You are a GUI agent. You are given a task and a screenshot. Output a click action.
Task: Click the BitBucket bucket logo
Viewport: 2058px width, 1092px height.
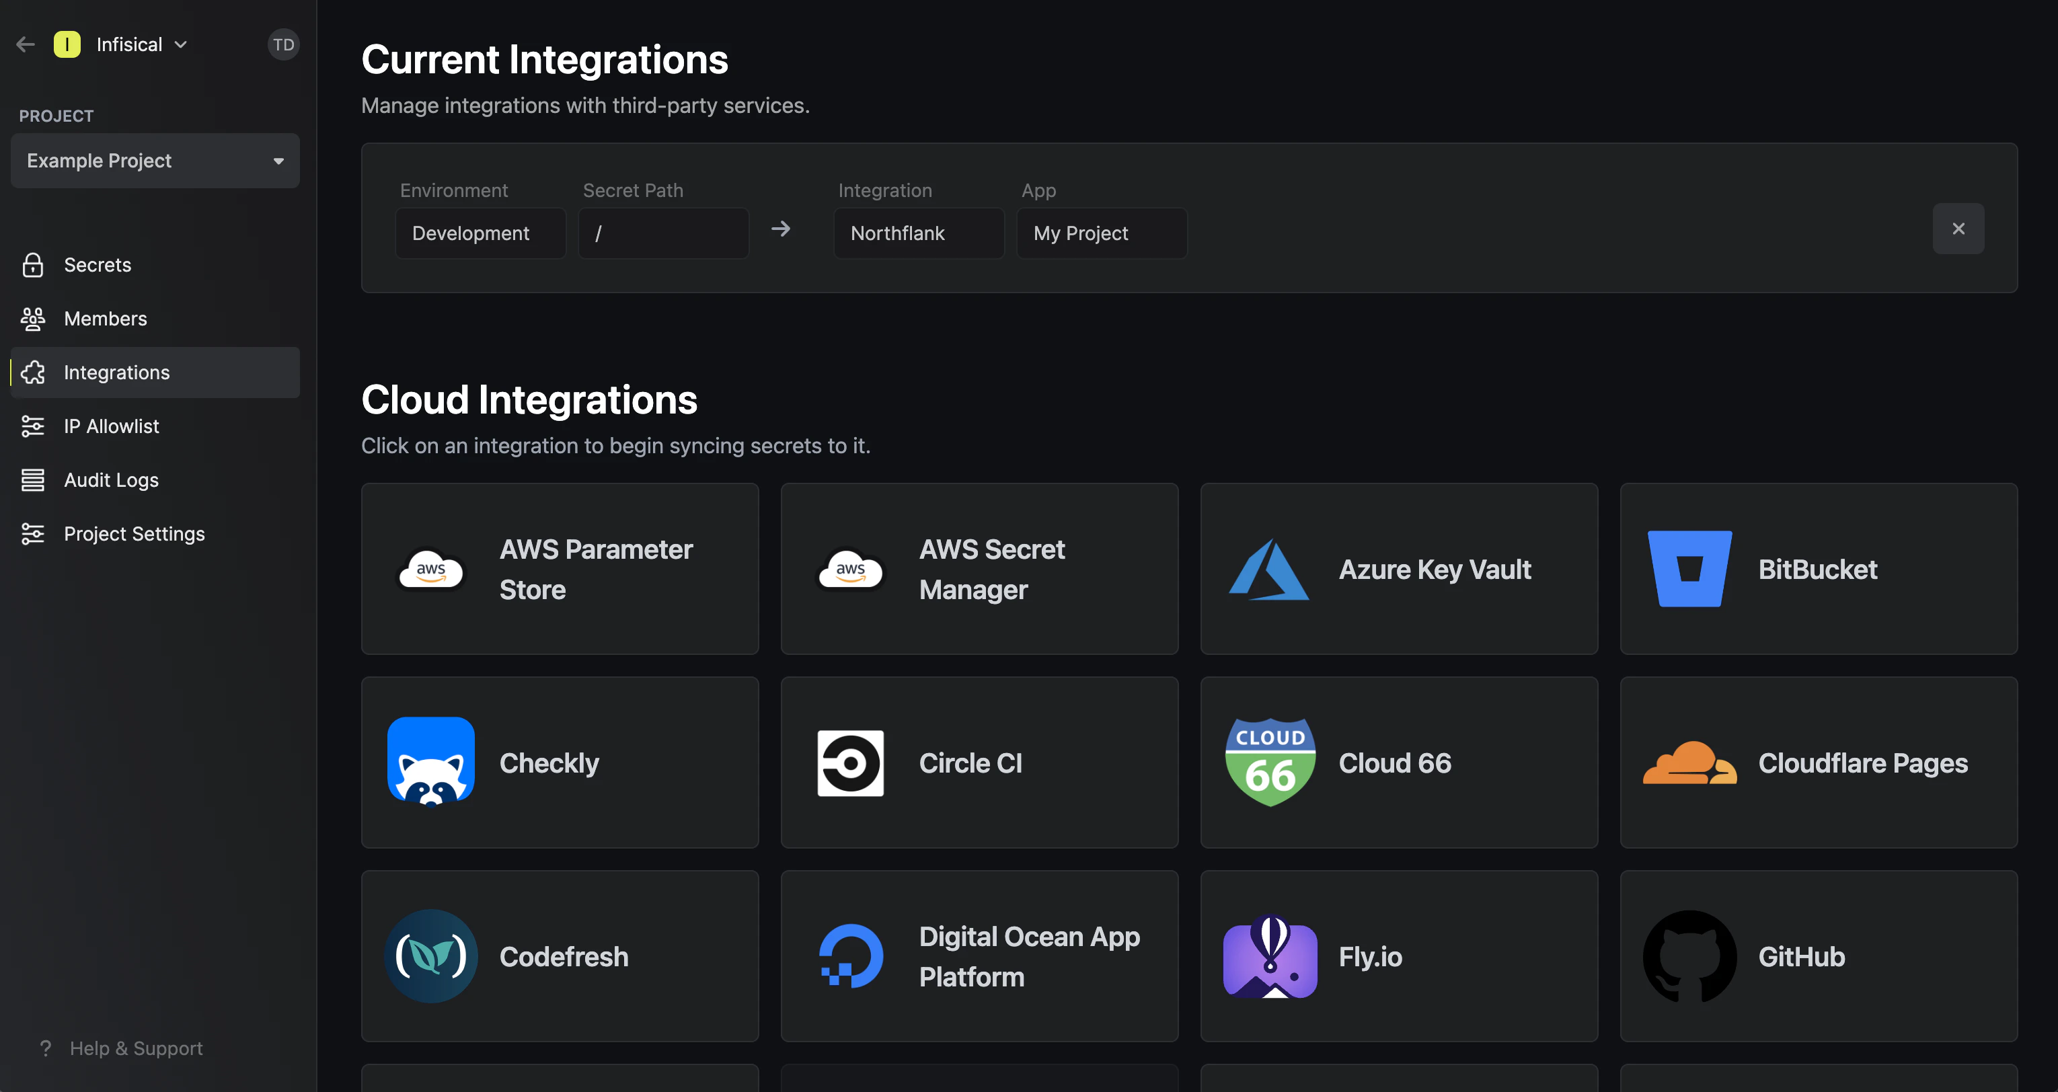(x=1689, y=569)
